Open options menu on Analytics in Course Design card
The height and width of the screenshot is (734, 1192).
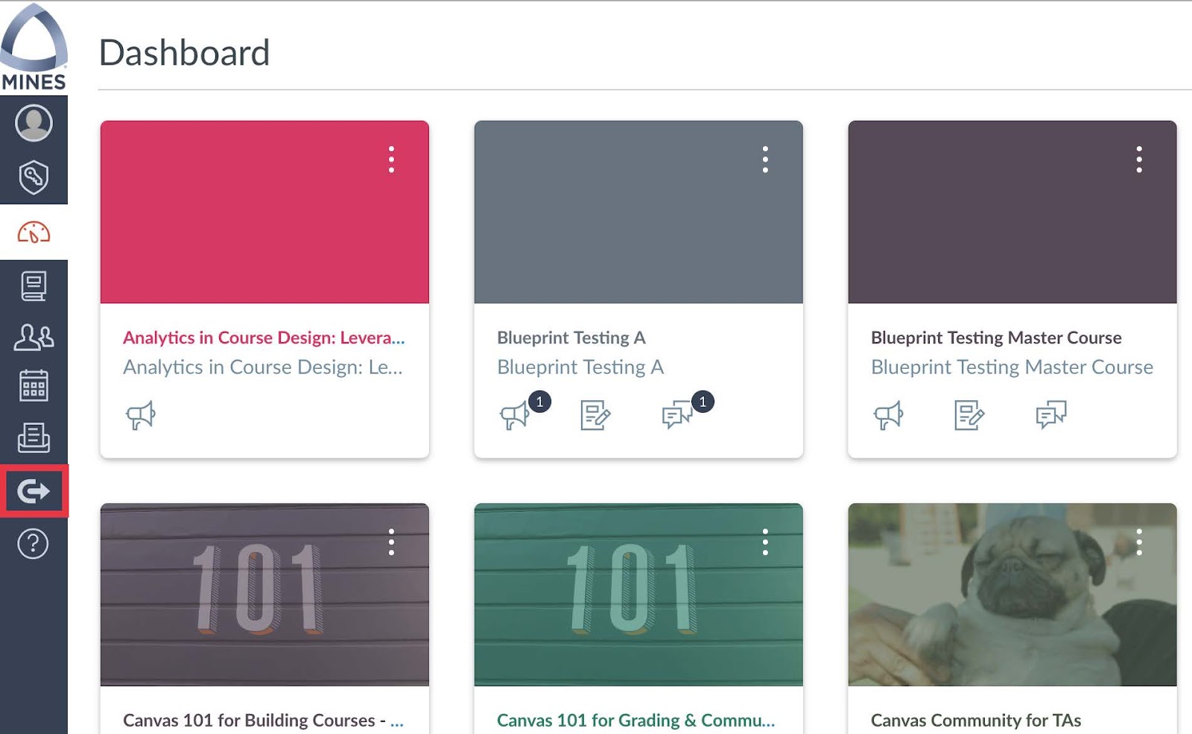point(391,159)
